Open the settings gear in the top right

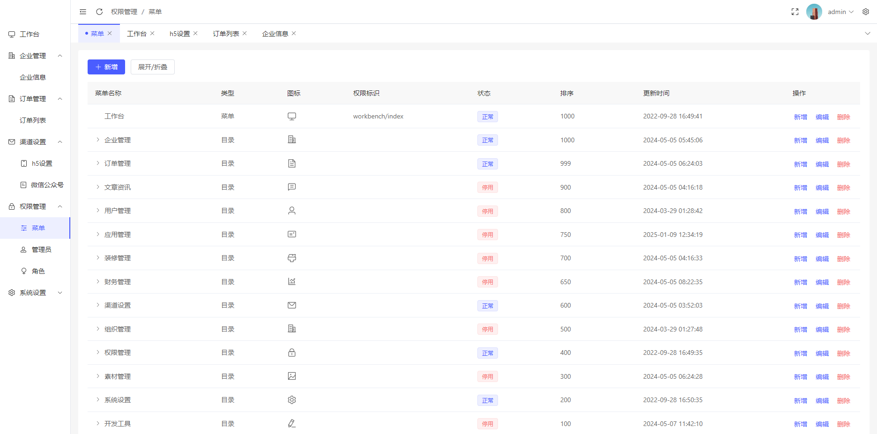[866, 12]
